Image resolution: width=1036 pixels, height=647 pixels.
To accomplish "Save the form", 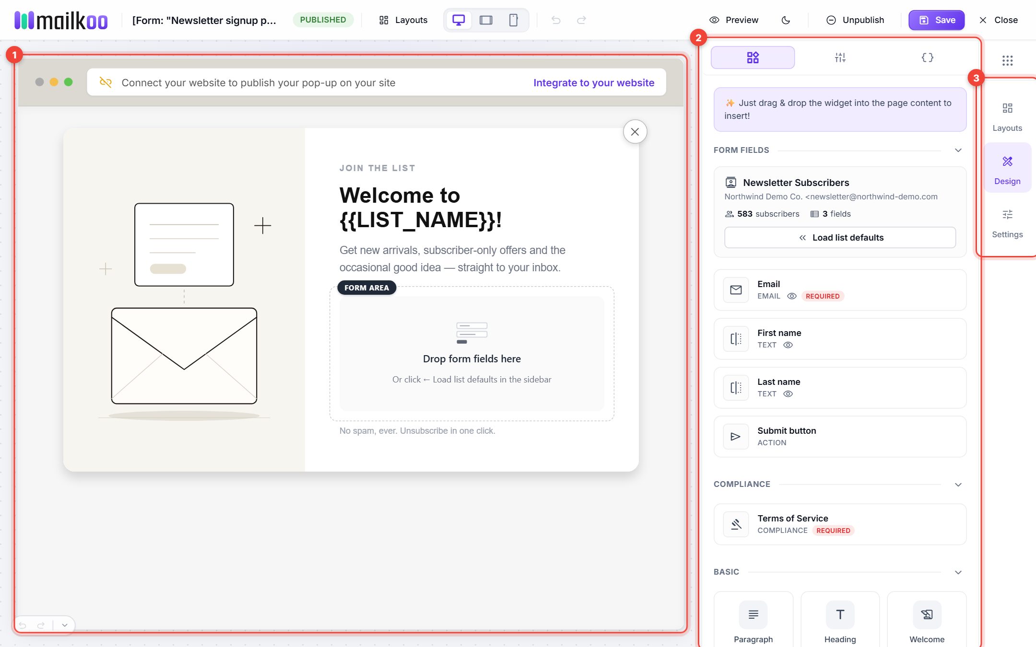I will [936, 20].
